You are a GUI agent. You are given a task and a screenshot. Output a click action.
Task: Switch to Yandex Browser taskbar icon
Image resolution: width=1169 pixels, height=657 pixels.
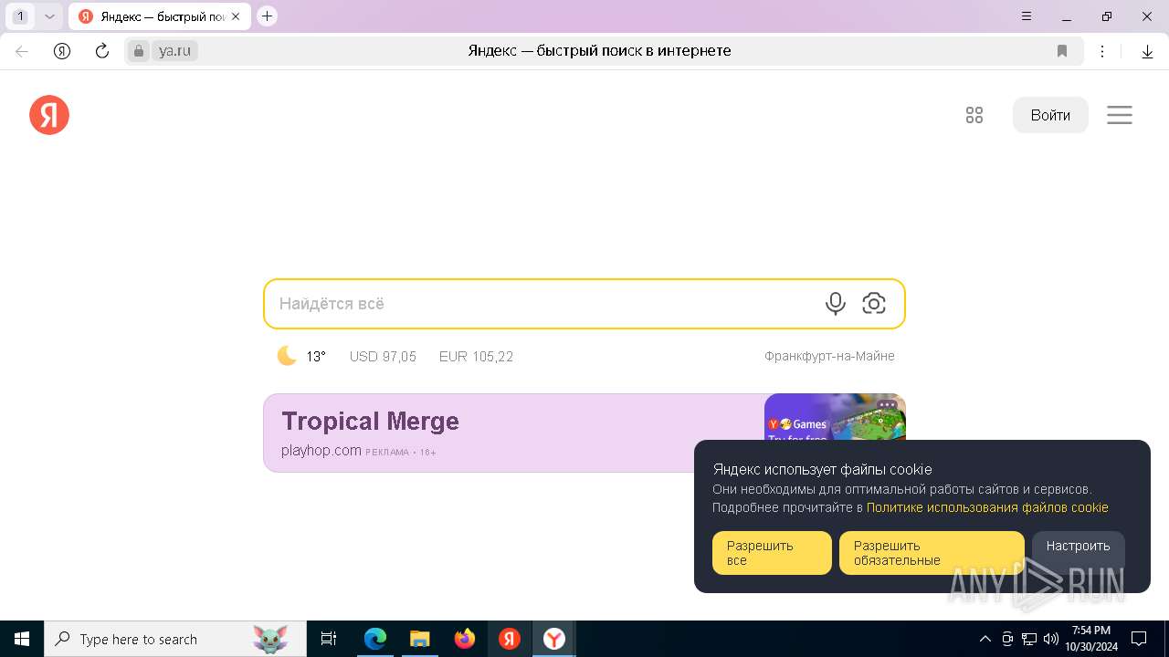coord(554,639)
